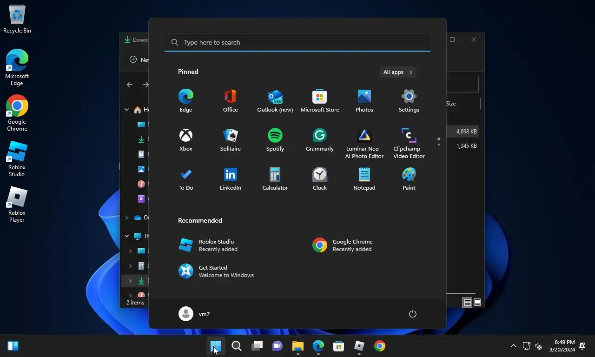595x357 pixels.
Task: Switch File Explorer to large icons view
Action: coord(477,303)
